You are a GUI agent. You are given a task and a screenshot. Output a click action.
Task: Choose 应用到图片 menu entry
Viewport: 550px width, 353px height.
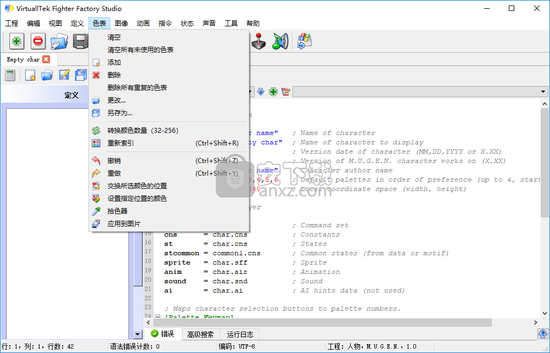click(169, 224)
